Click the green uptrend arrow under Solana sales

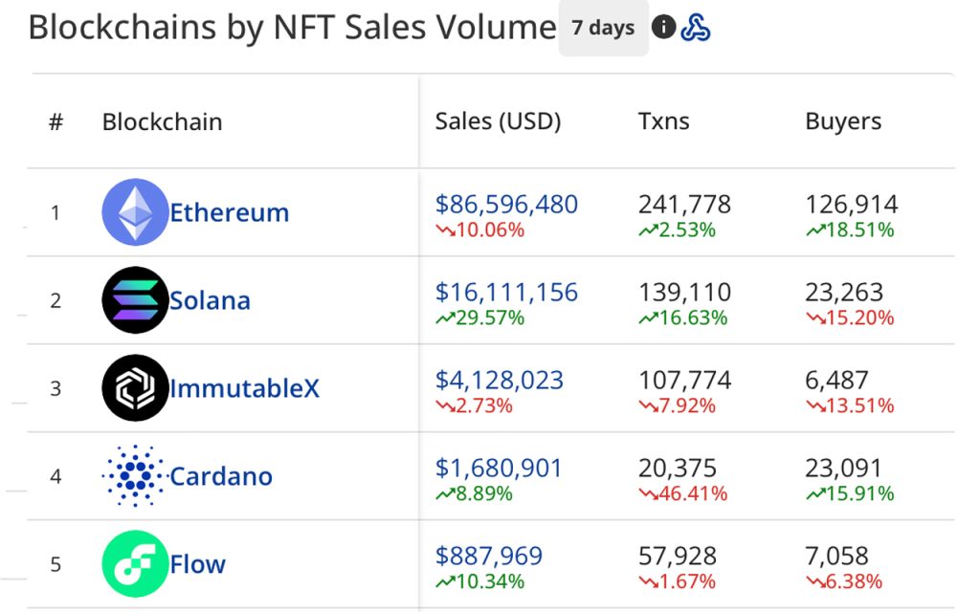coord(444,318)
